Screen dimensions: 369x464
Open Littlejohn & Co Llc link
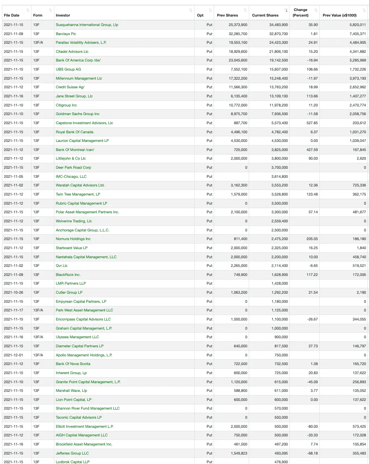click(x=71, y=158)
